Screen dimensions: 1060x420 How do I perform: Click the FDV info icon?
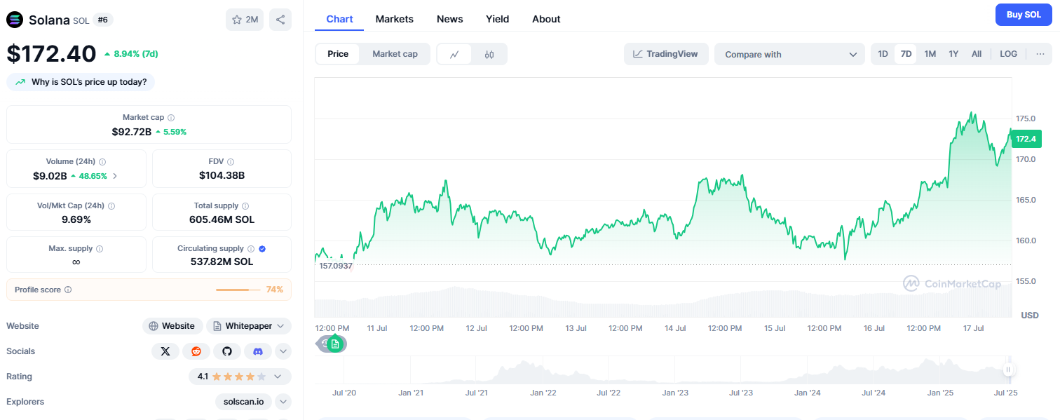point(231,162)
